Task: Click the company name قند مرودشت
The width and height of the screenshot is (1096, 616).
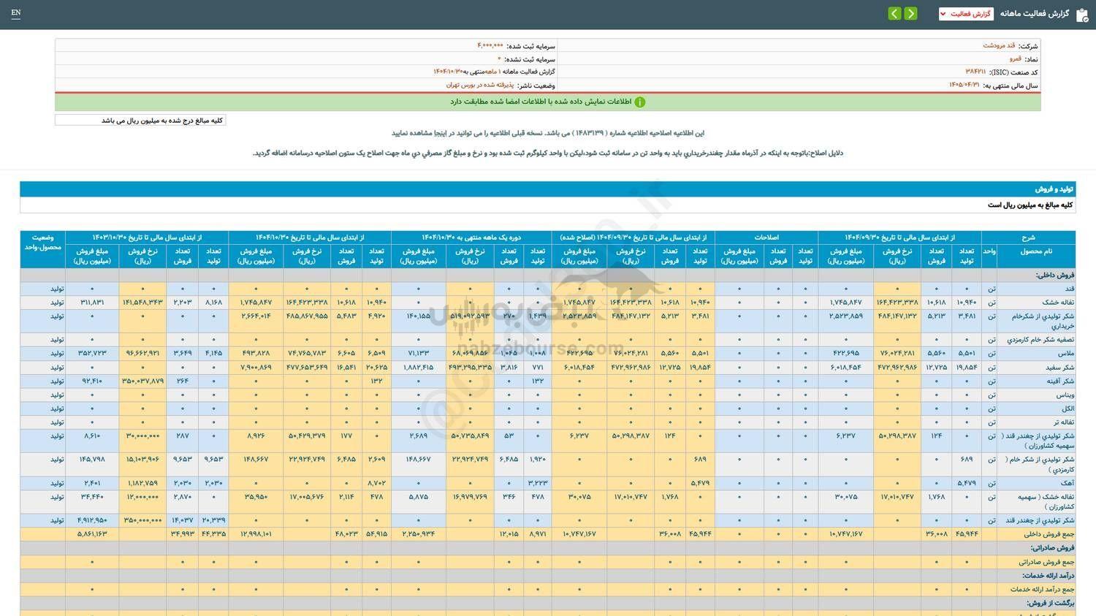Action: point(999,45)
